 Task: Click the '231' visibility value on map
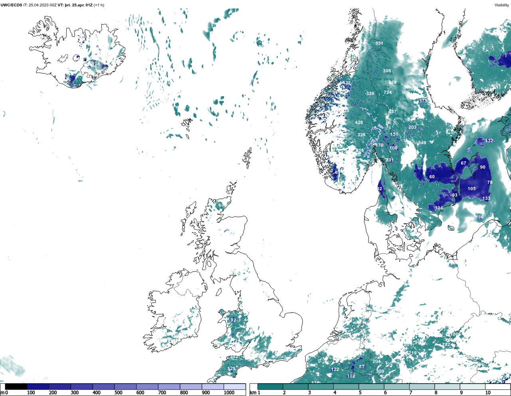pos(390,160)
